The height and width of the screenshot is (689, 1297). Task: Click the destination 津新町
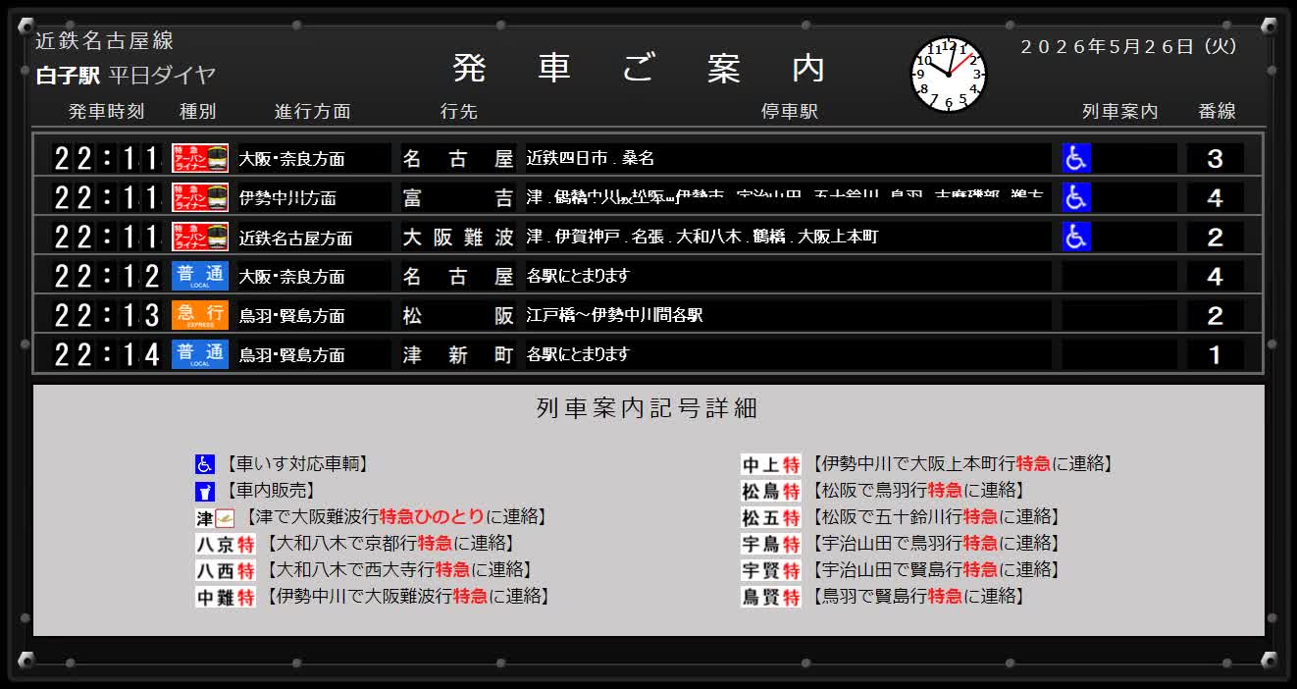pyautogui.click(x=458, y=355)
